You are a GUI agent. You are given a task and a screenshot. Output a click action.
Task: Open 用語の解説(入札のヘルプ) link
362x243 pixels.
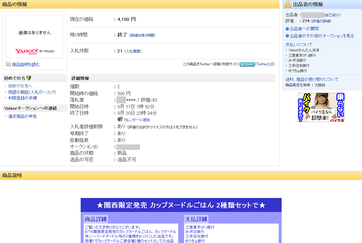point(32,92)
